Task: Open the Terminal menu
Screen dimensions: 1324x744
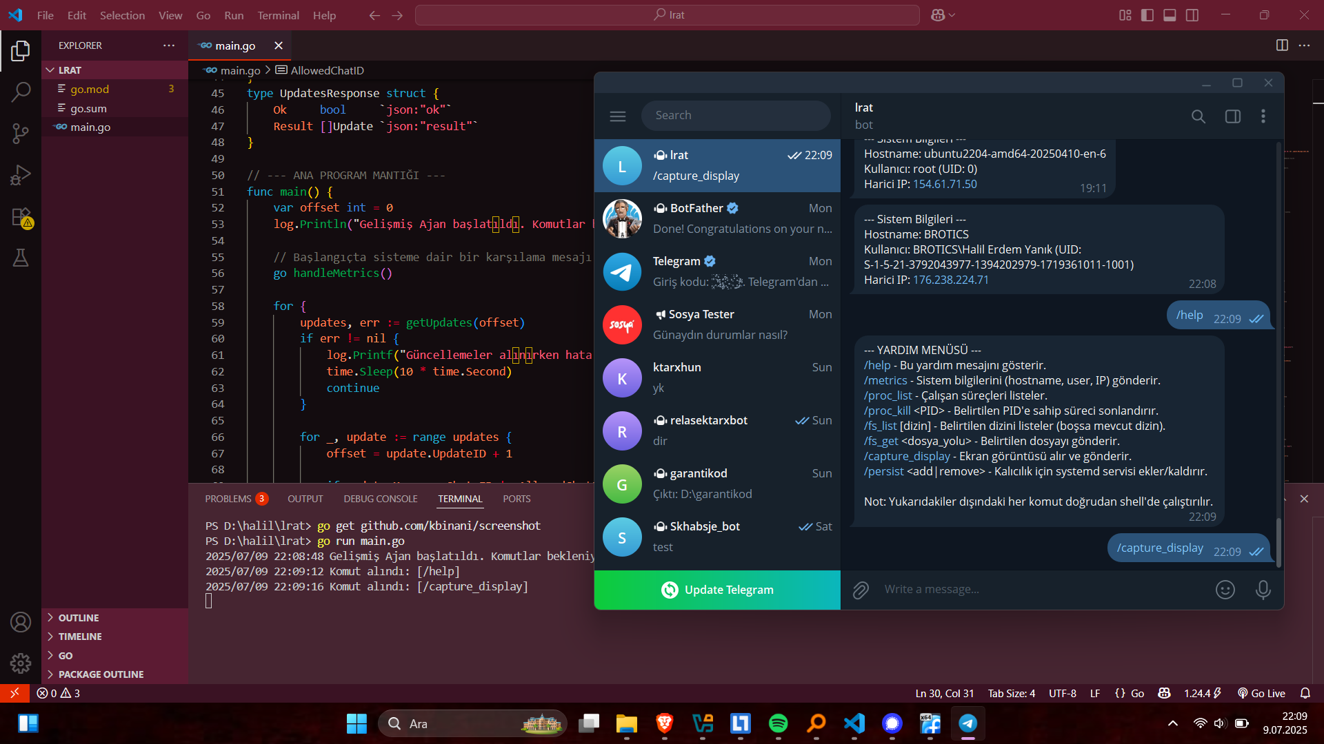Action: 278,15
